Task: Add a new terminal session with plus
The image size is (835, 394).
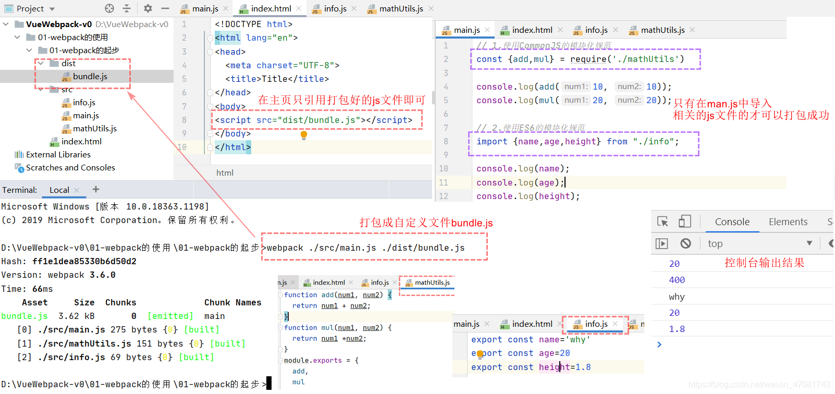Action: point(96,189)
